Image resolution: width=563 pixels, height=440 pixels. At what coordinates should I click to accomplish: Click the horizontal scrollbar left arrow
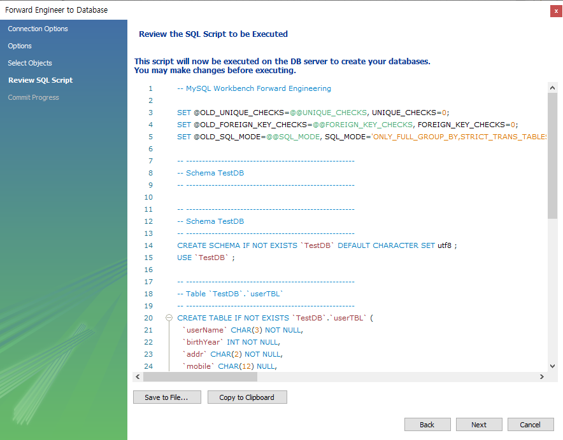tap(138, 376)
